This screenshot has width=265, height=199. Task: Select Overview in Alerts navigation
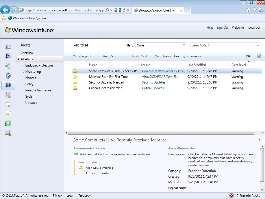click(x=27, y=53)
